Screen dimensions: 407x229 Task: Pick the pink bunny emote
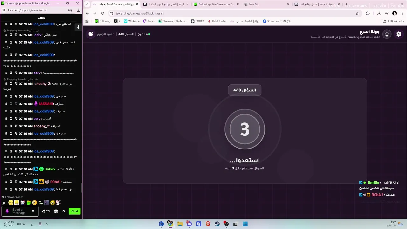(x=58, y=202)
